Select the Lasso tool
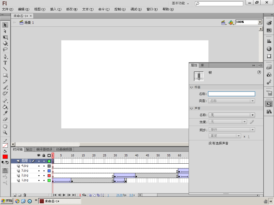The width and height of the screenshot is (274, 205). [5, 49]
